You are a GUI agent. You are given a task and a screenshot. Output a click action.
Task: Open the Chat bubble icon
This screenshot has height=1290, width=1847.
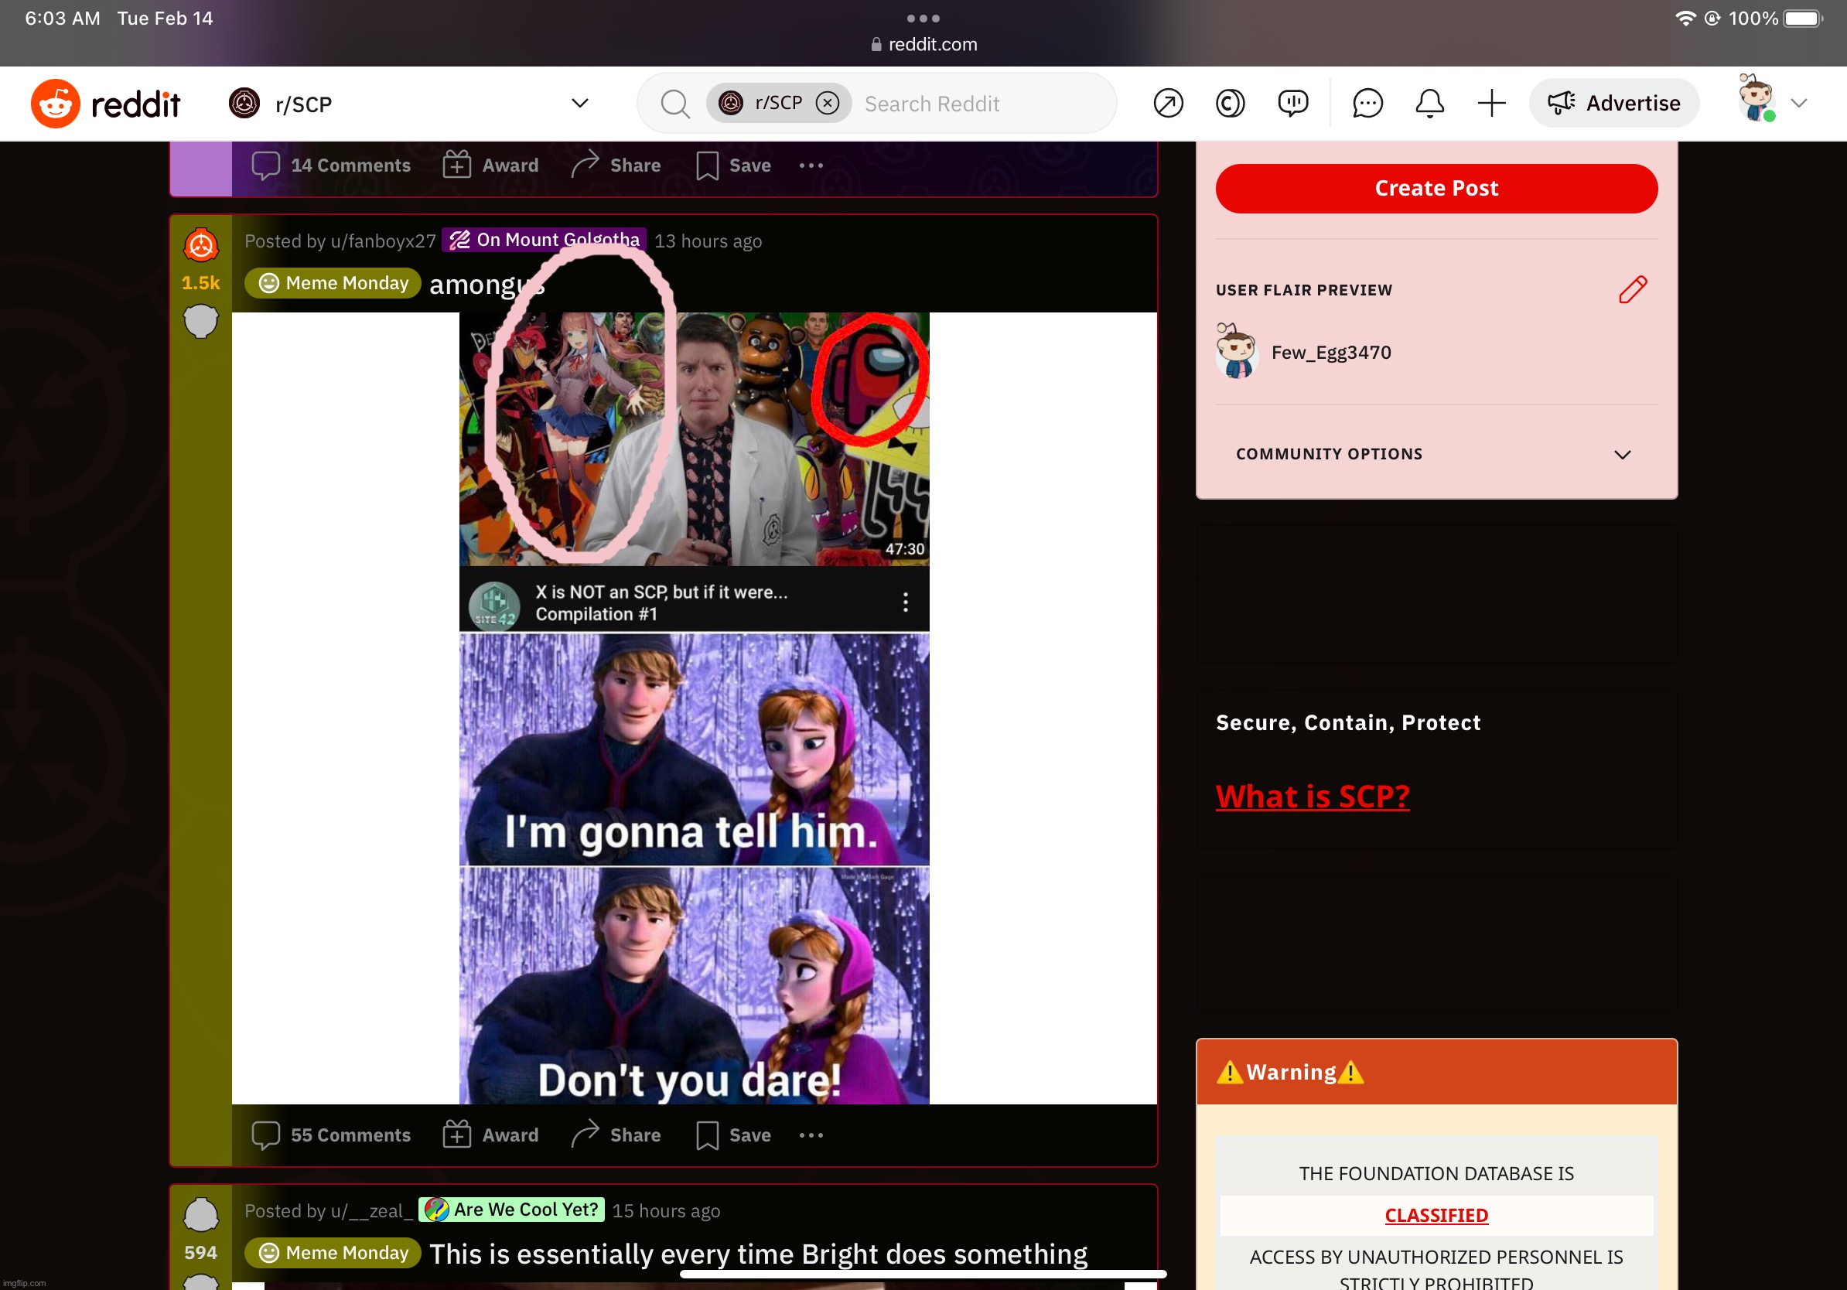1367,104
